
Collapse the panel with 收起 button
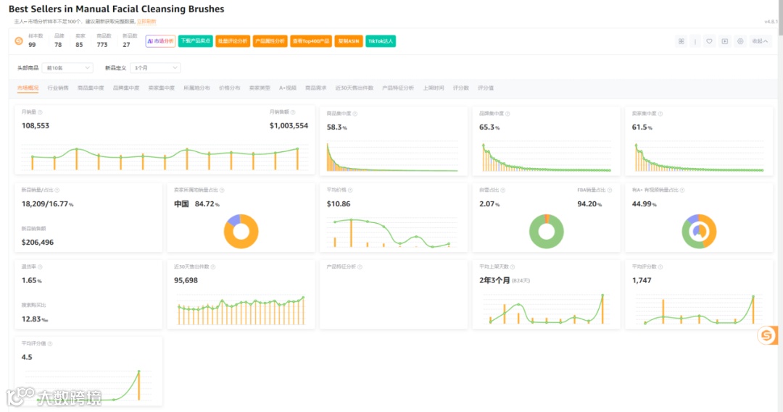760,41
